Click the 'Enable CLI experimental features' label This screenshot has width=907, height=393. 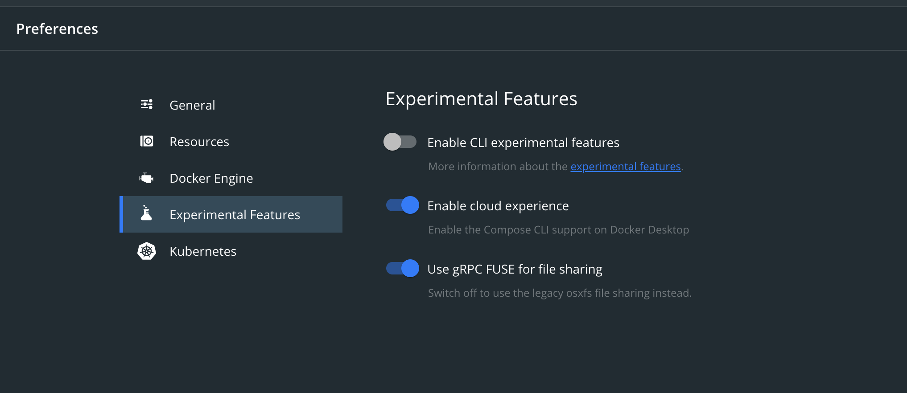coord(523,143)
